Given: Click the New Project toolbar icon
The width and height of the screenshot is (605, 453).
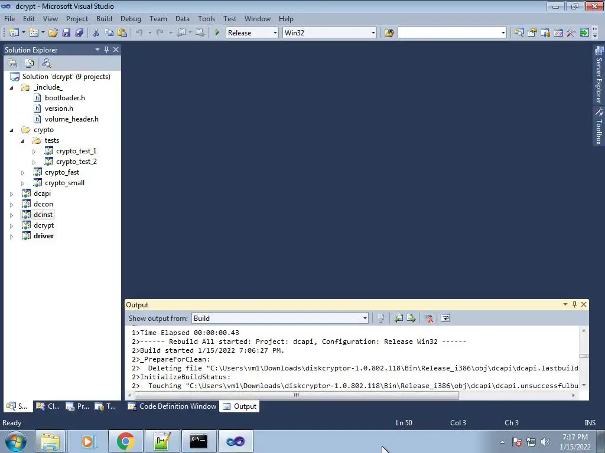Looking at the screenshot, I should (x=14, y=33).
